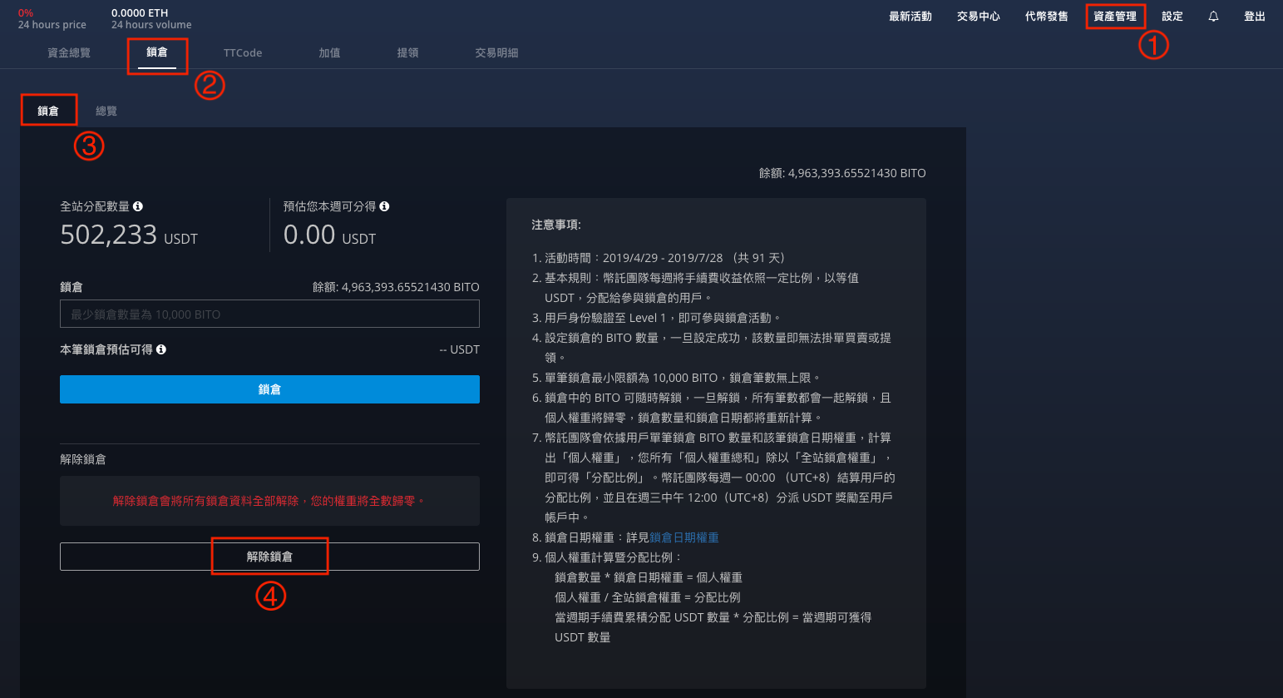Click the 注意事項 heading
Viewport: 1283px width, 698px height.
point(556,225)
